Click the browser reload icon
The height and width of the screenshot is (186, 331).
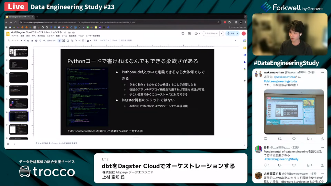pos(16,22)
